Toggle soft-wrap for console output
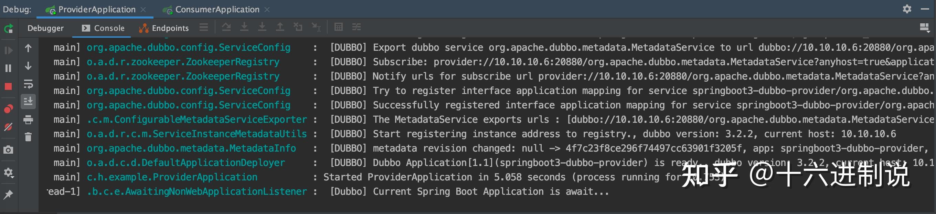This screenshot has width=936, height=214. point(28,85)
